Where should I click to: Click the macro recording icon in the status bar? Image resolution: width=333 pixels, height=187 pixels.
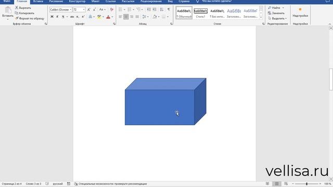[69, 184]
